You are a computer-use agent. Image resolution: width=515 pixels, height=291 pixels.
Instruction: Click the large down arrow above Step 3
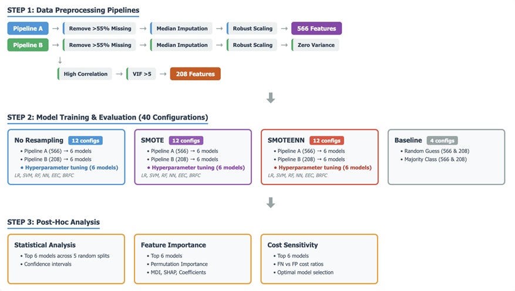tap(271, 203)
